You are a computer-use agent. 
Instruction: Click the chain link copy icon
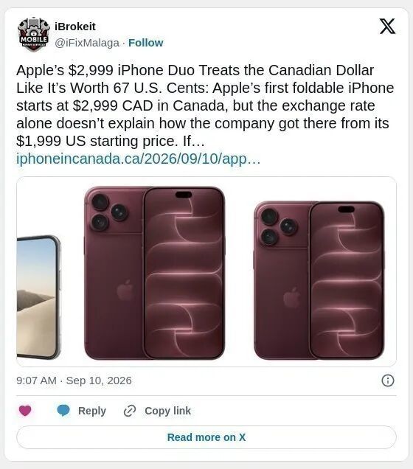pos(130,411)
